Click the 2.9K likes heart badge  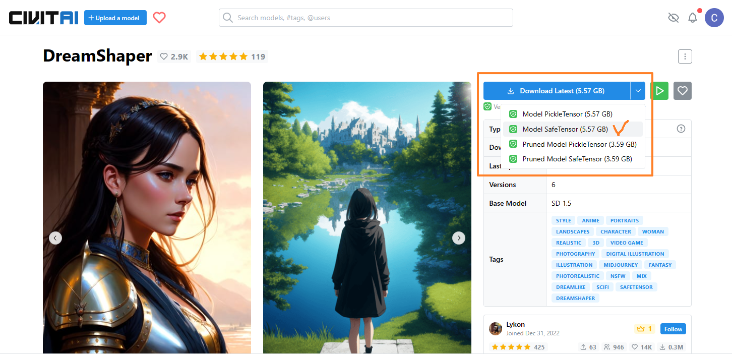(x=174, y=56)
